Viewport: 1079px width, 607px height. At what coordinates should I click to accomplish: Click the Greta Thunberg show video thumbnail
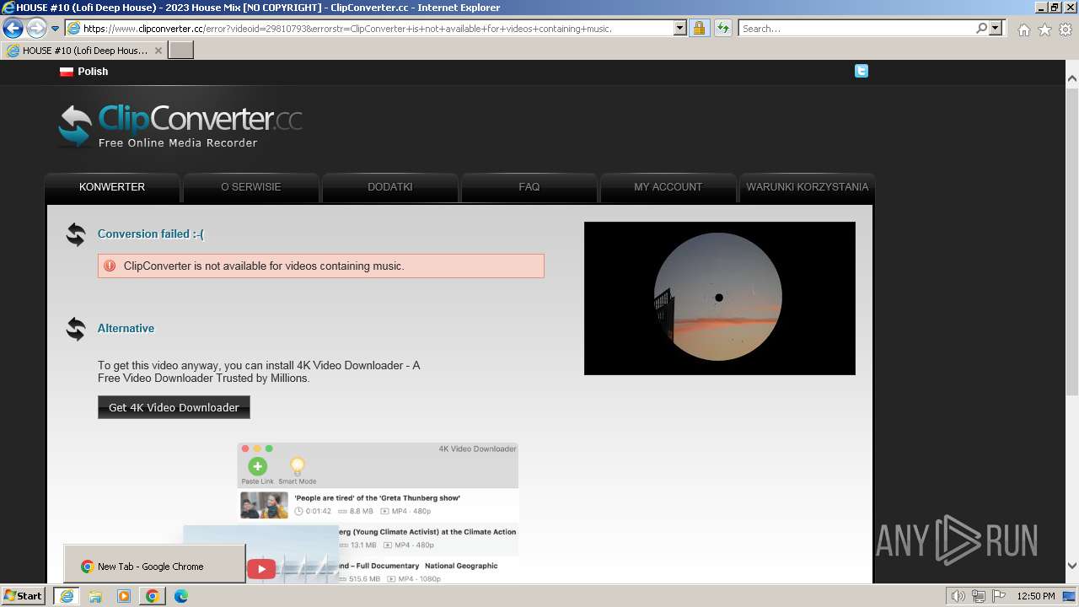[x=265, y=505]
